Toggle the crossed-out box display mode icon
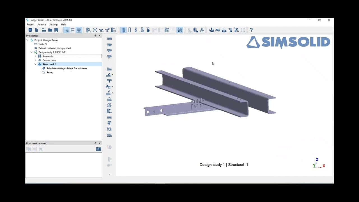The width and height of the screenshot is (359, 202). pos(142,30)
